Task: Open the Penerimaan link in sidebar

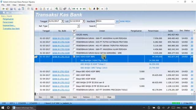Action: click(8, 22)
